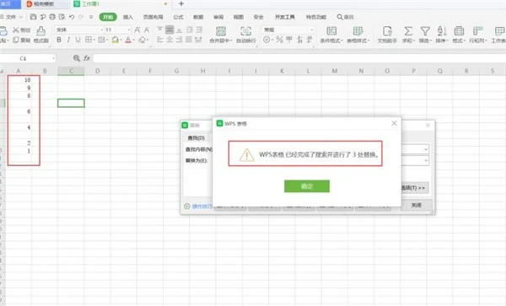Click the Format Painter brush icon

click(41, 31)
